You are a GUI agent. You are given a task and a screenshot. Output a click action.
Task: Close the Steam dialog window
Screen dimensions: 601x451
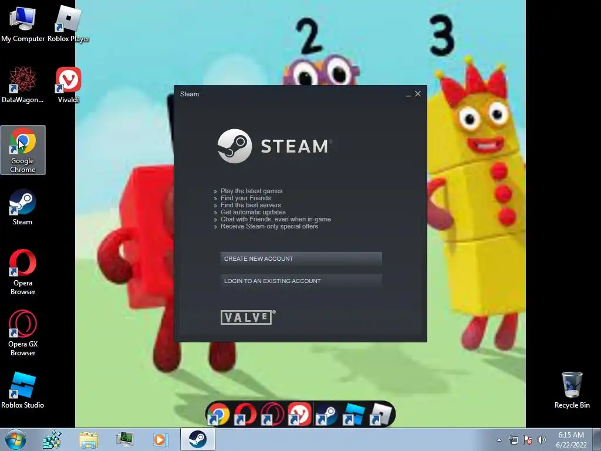point(418,93)
